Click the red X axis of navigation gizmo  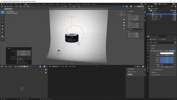124,15
